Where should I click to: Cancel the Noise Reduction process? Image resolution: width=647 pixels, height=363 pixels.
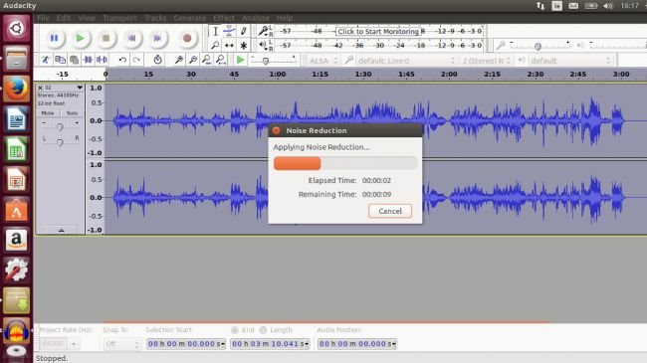click(390, 211)
